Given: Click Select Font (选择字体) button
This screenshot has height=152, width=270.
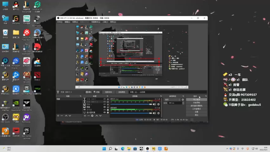Looking at the screenshot, I should (108, 92).
